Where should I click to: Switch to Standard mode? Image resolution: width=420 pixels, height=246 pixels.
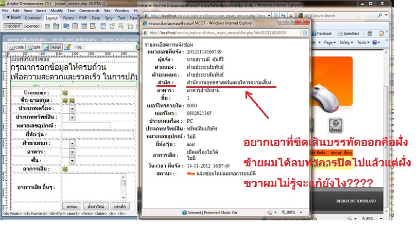12,26
